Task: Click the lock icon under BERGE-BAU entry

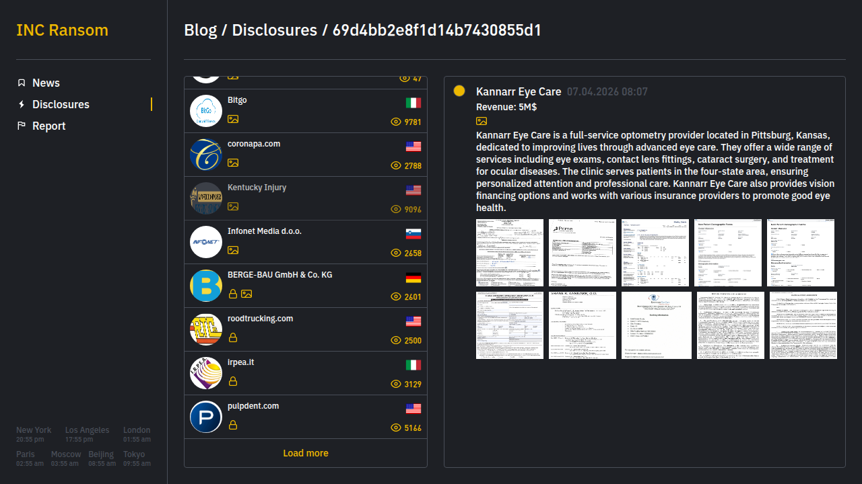Action: point(233,294)
